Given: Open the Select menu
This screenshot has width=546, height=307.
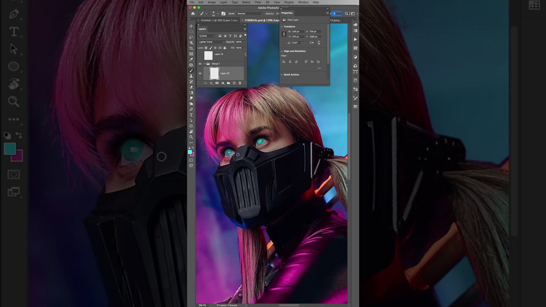Looking at the screenshot, I should tap(246, 2).
